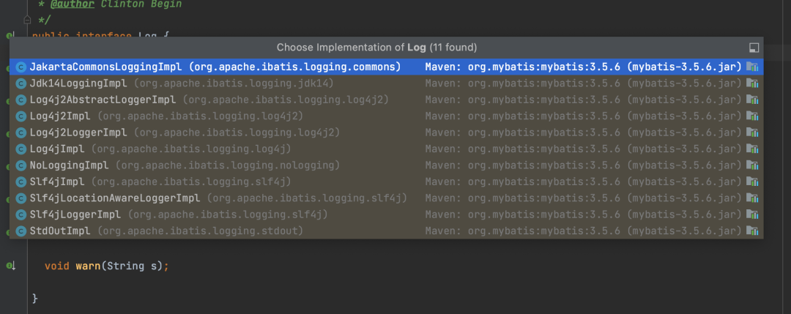Click library icon on Jdk14LoggingImpl row
The width and height of the screenshot is (791, 314).
[752, 83]
